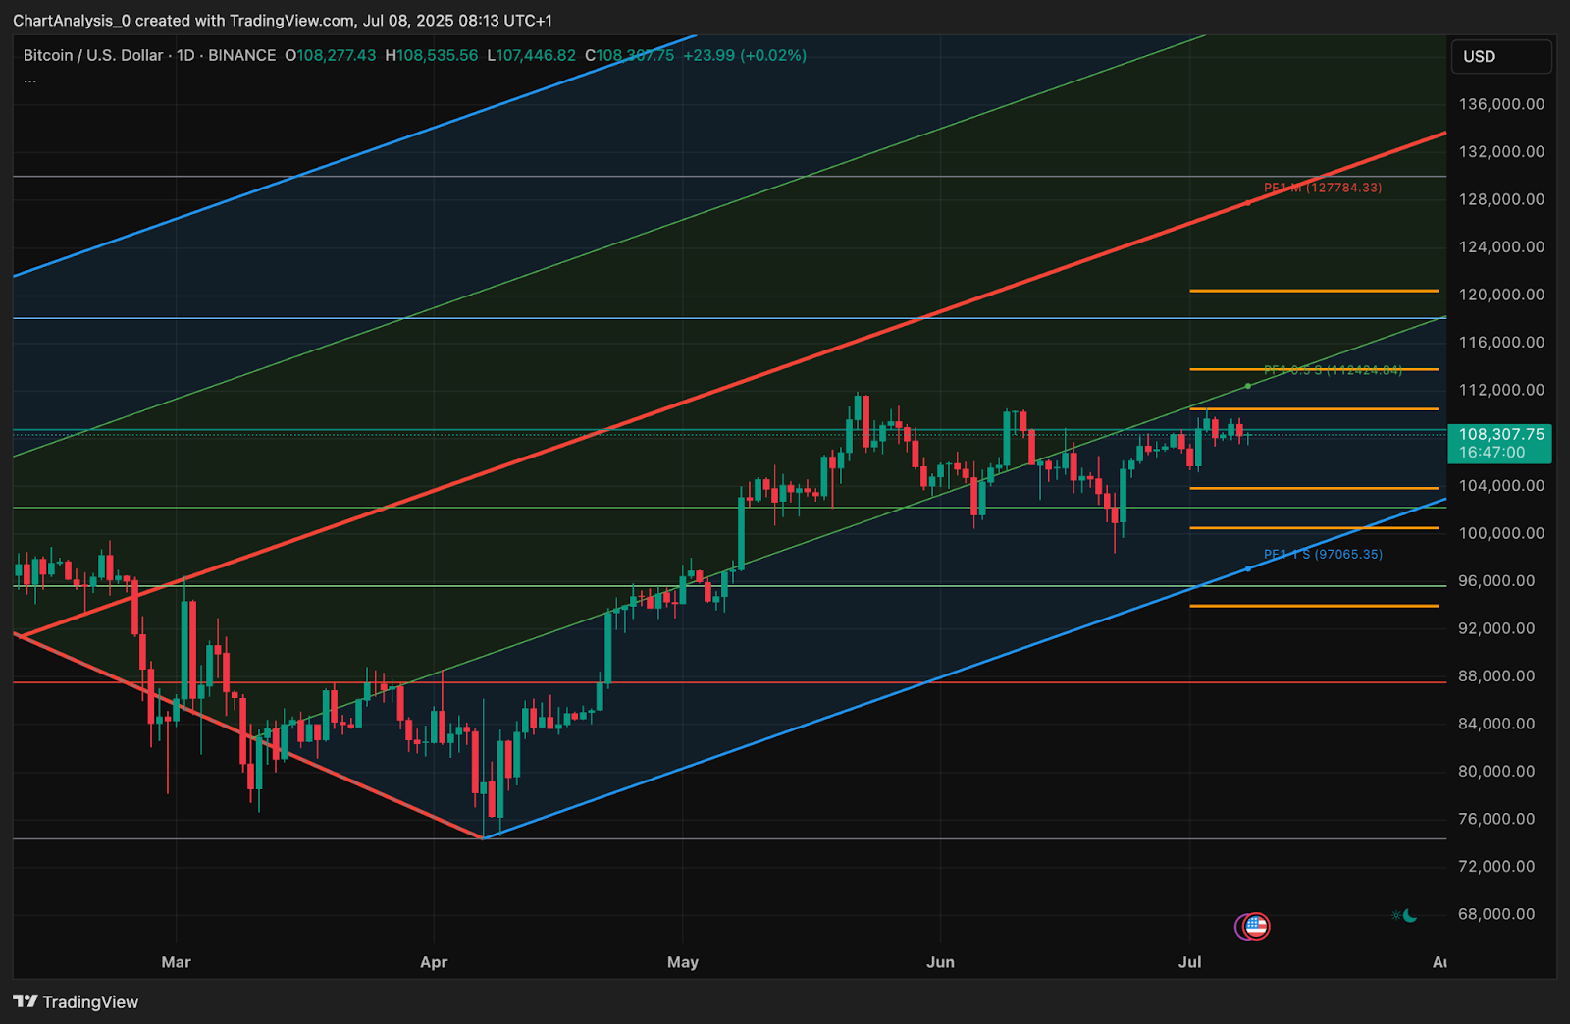Click the PF1 1 S (97065.35) label
The image size is (1570, 1024).
coord(1323,555)
